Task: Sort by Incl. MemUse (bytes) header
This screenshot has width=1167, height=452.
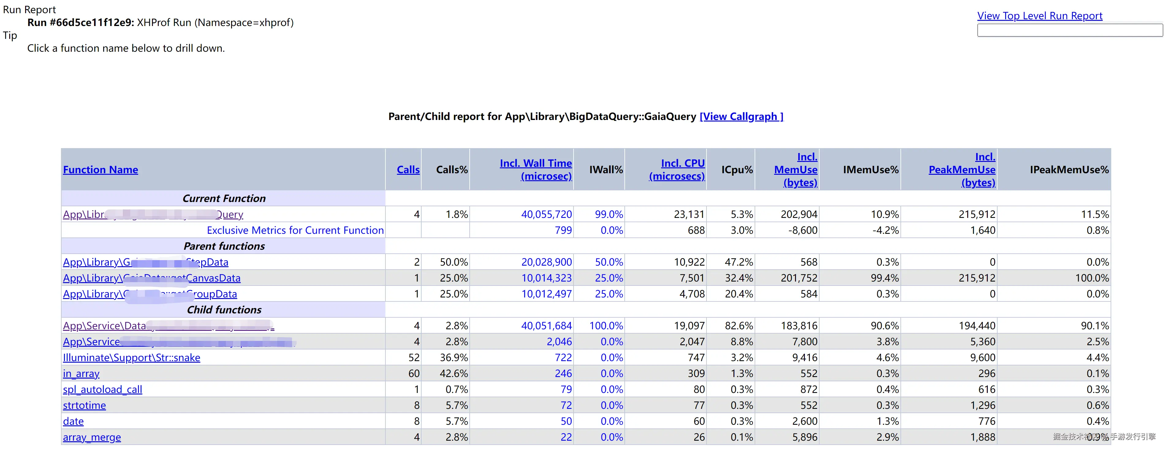Action: [796, 170]
